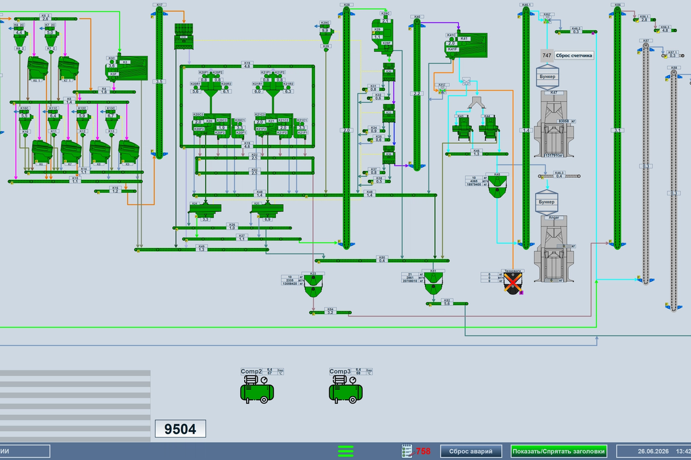Select the K45 weigher hopper
Screen dimensions: 691x460
(497, 187)
